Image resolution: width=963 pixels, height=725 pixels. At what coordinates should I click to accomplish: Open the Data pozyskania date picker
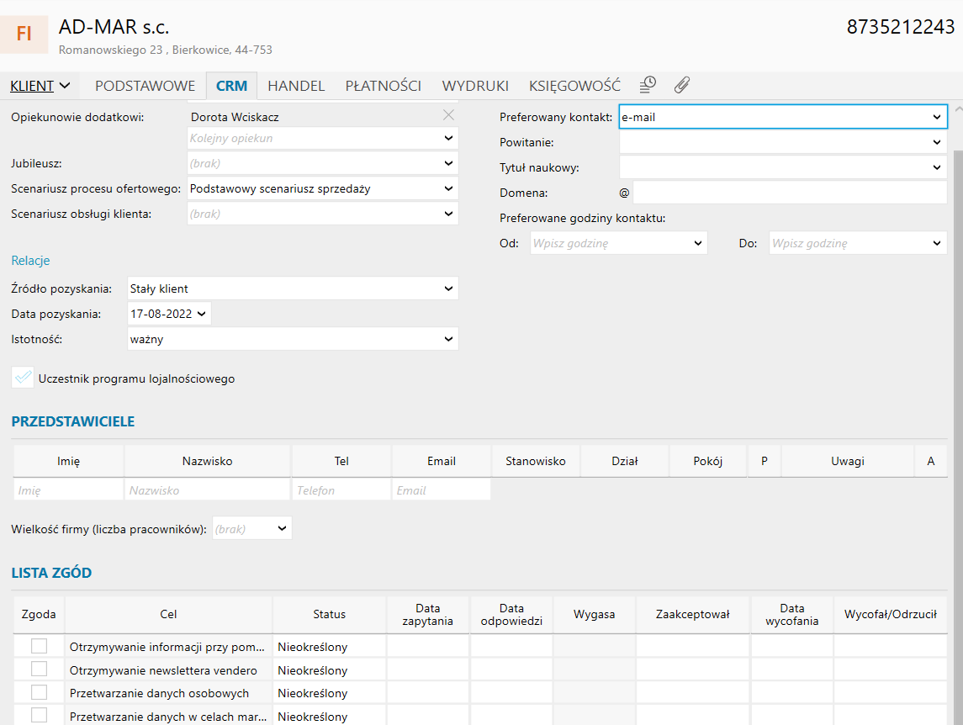click(201, 315)
